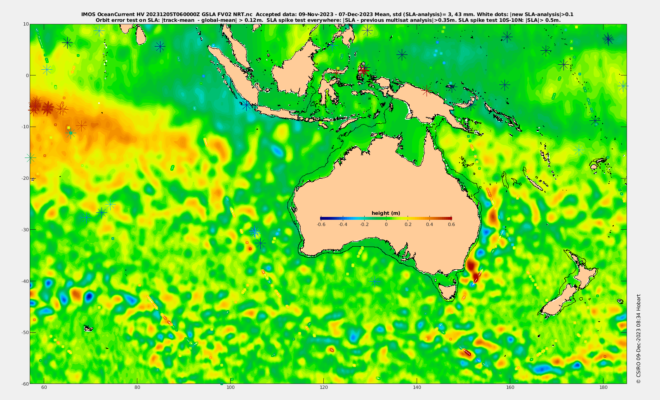Click the latitude axis label 10
This screenshot has width=660, height=400.
pyautogui.click(x=26, y=24)
